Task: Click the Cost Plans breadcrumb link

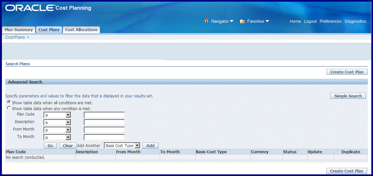Action: 15,37
